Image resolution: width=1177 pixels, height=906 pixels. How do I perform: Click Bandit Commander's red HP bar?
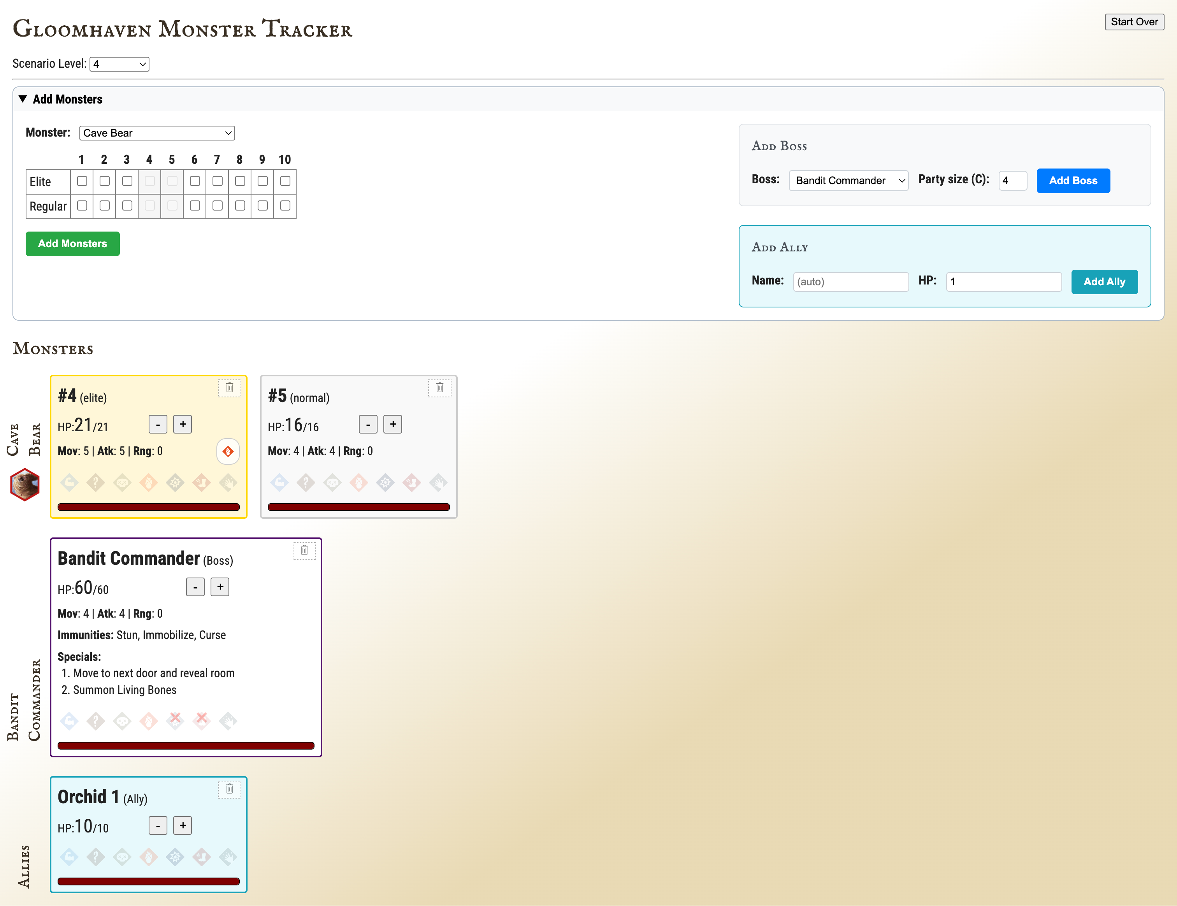point(186,745)
